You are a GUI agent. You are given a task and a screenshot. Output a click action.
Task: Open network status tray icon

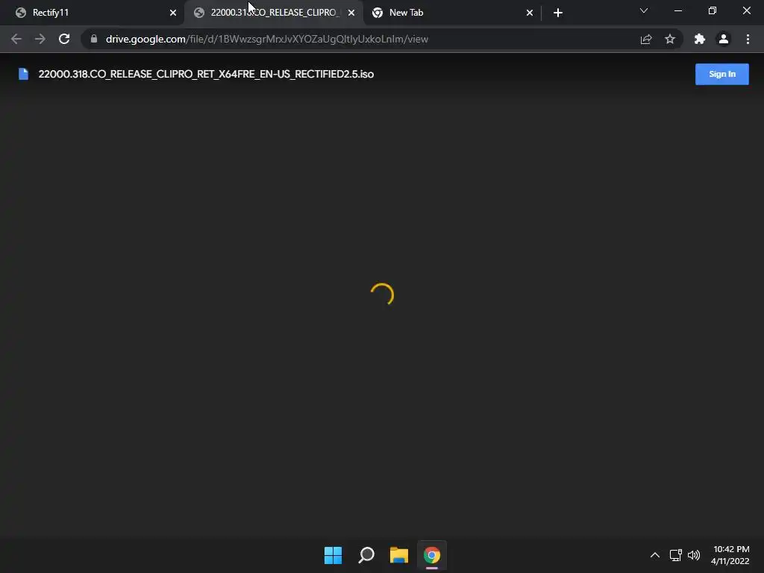676,555
